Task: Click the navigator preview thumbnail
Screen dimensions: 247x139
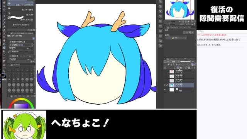Action: point(179,9)
